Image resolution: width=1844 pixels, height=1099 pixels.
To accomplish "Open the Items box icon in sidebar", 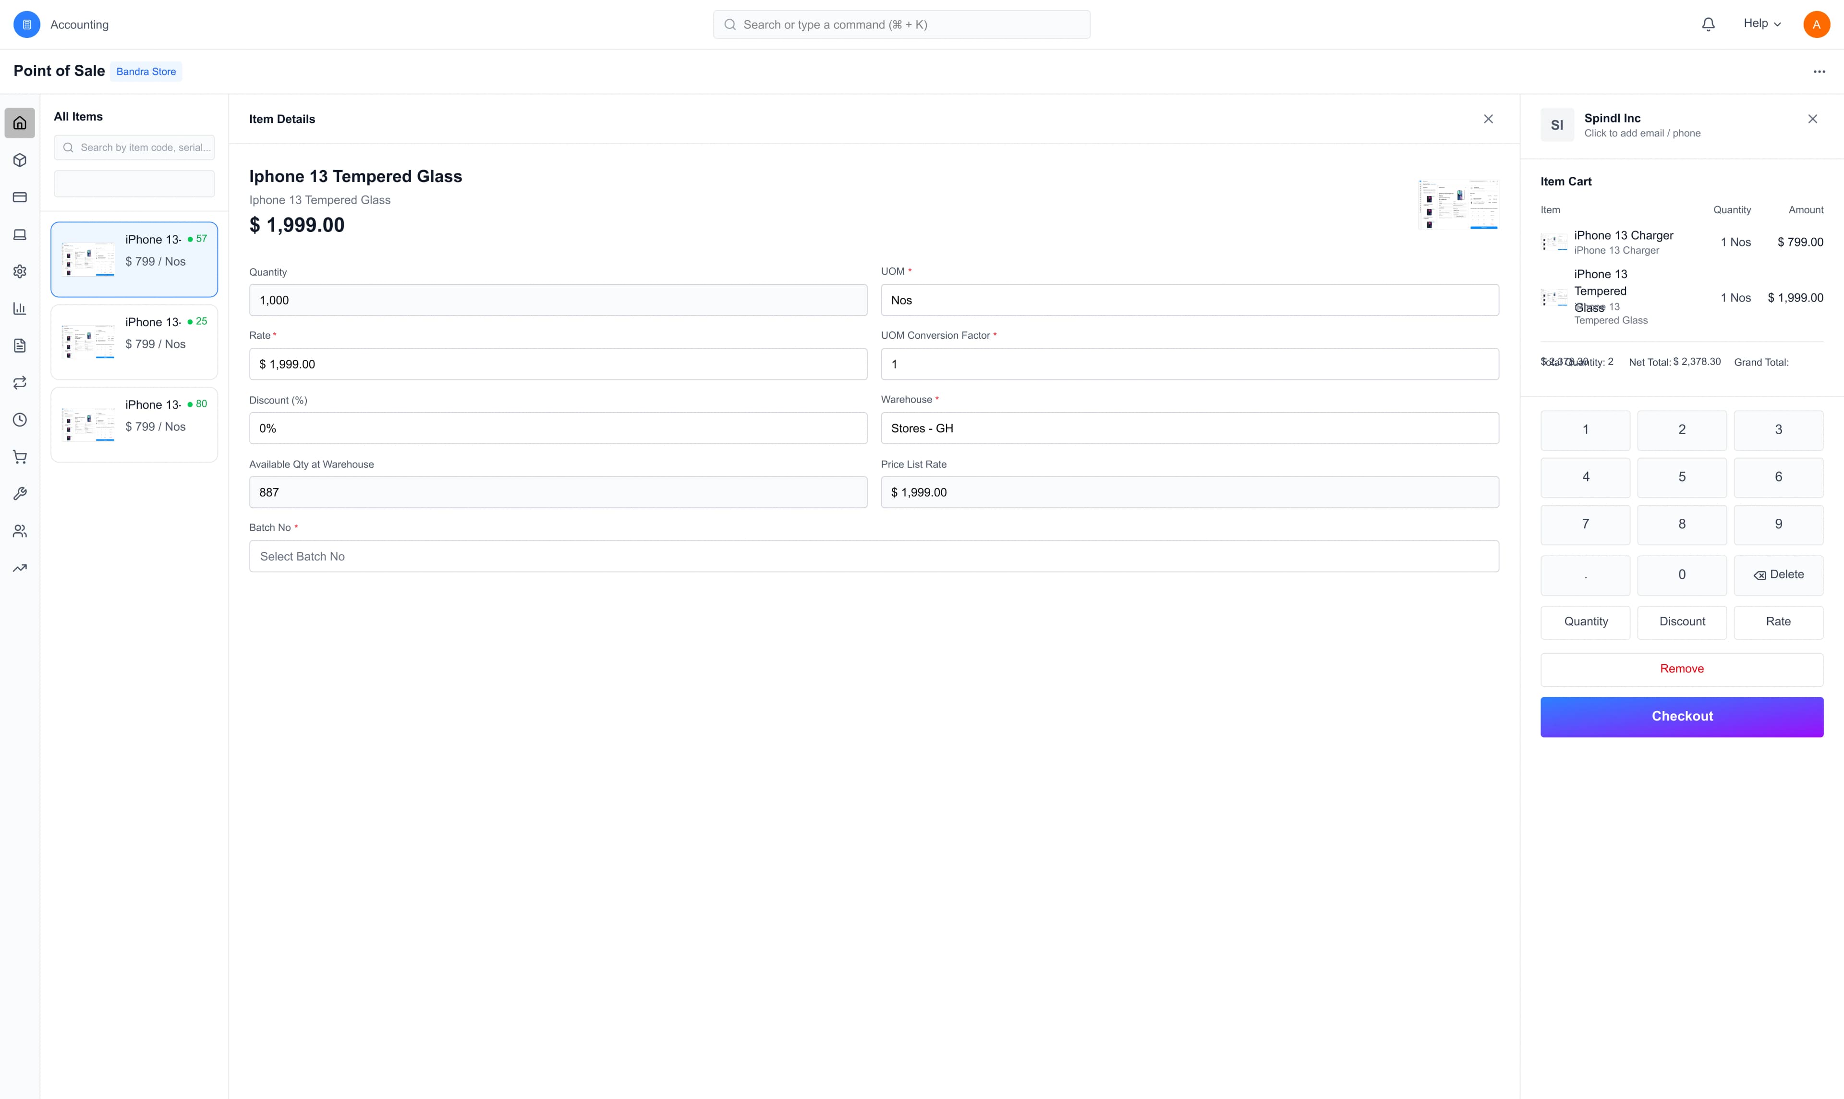I will click(19, 160).
